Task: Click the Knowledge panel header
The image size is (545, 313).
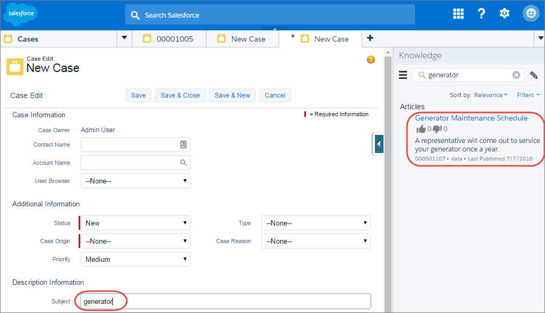Action: 469,55
